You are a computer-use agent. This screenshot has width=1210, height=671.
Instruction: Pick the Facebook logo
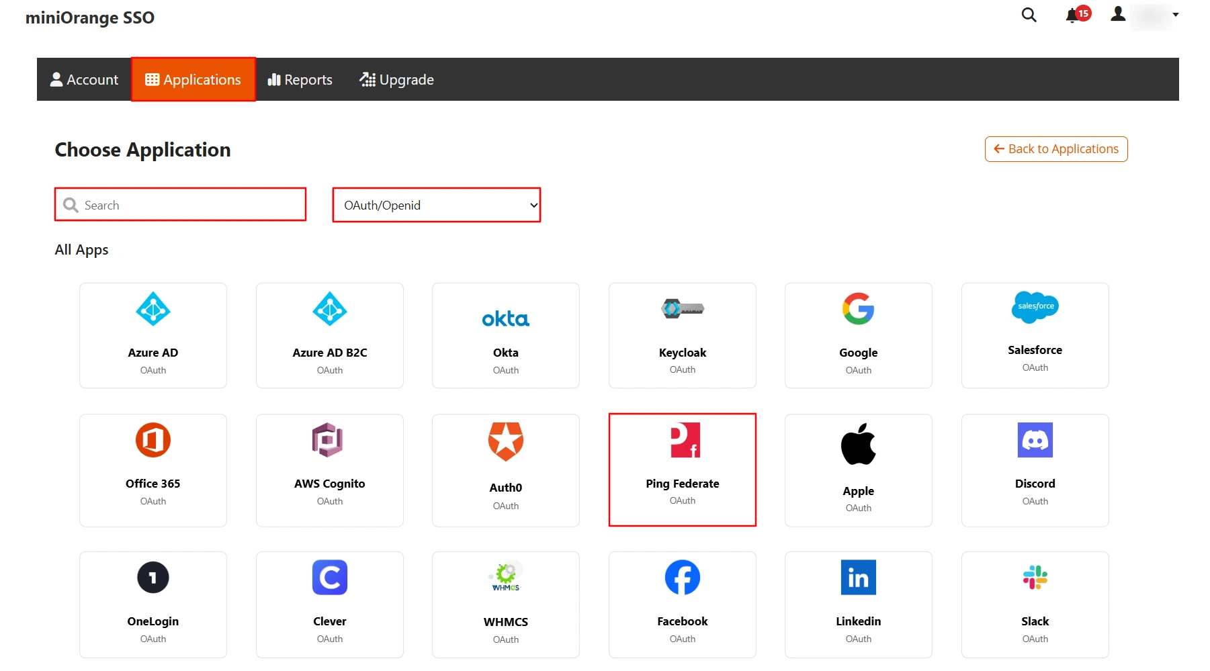pos(683,578)
